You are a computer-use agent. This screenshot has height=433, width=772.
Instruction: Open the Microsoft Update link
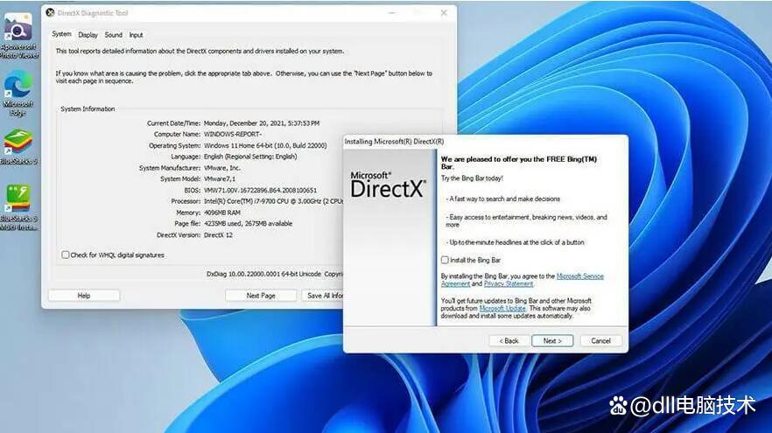pyautogui.click(x=502, y=308)
